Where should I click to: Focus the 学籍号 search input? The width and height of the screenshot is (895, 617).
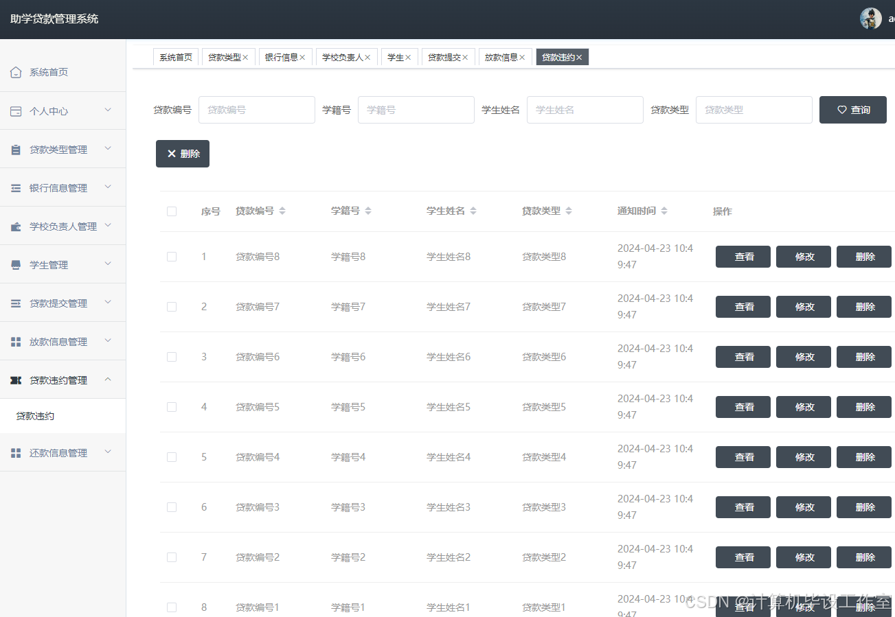tap(416, 110)
